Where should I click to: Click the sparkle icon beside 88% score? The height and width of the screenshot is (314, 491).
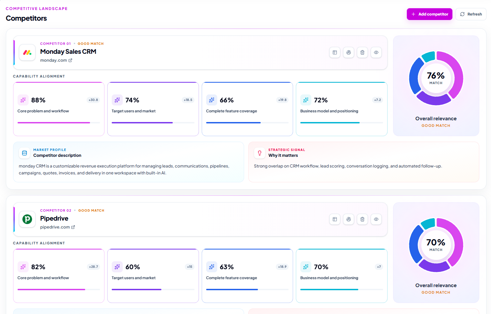(x=23, y=100)
